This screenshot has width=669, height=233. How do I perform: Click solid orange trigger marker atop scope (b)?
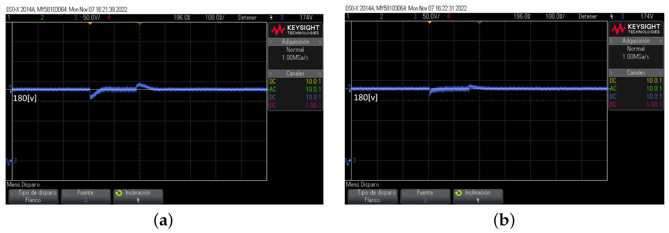pos(430,23)
